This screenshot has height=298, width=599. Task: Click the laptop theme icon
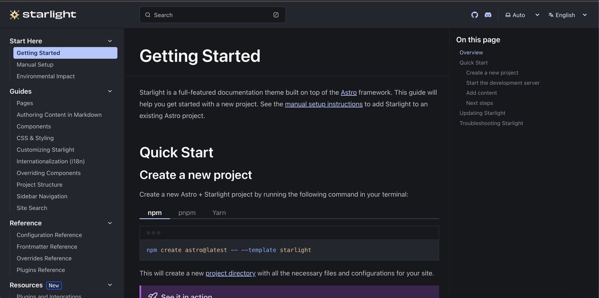(508, 15)
